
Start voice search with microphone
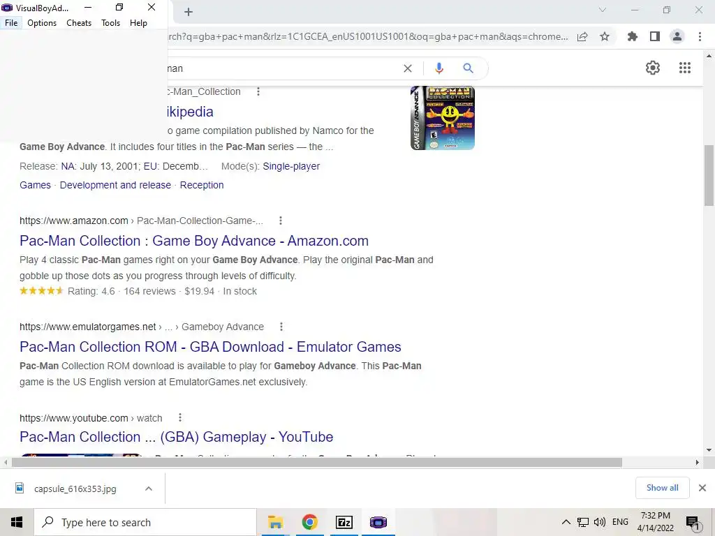click(x=439, y=68)
